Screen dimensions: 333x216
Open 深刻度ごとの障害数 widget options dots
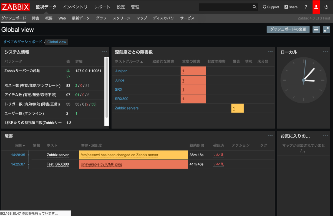coord(270,52)
